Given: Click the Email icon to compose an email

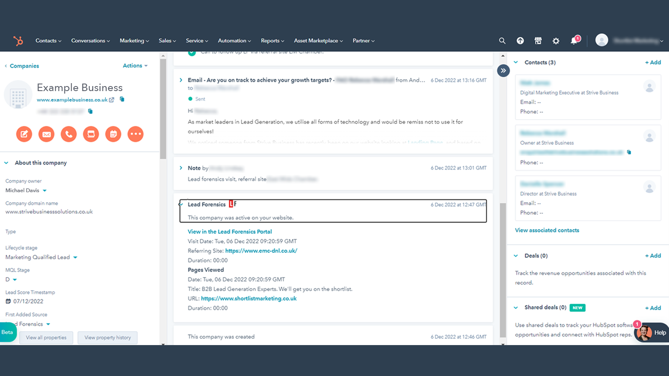Looking at the screenshot, I should coord(46,134).
